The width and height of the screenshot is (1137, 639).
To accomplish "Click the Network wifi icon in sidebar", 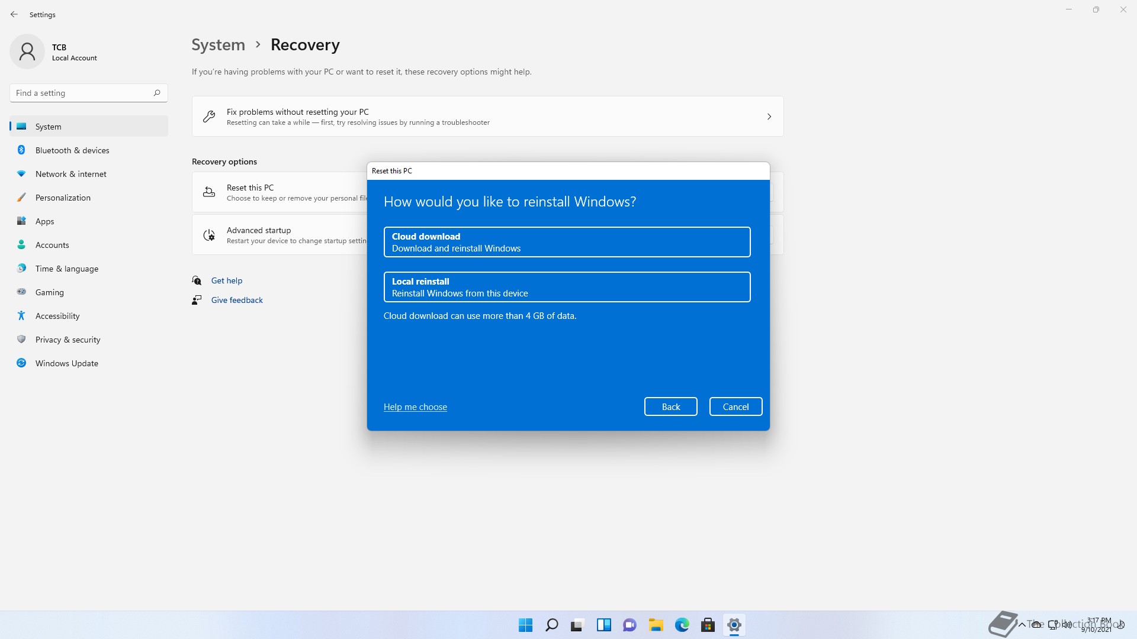I will click(x=21, y=173).
